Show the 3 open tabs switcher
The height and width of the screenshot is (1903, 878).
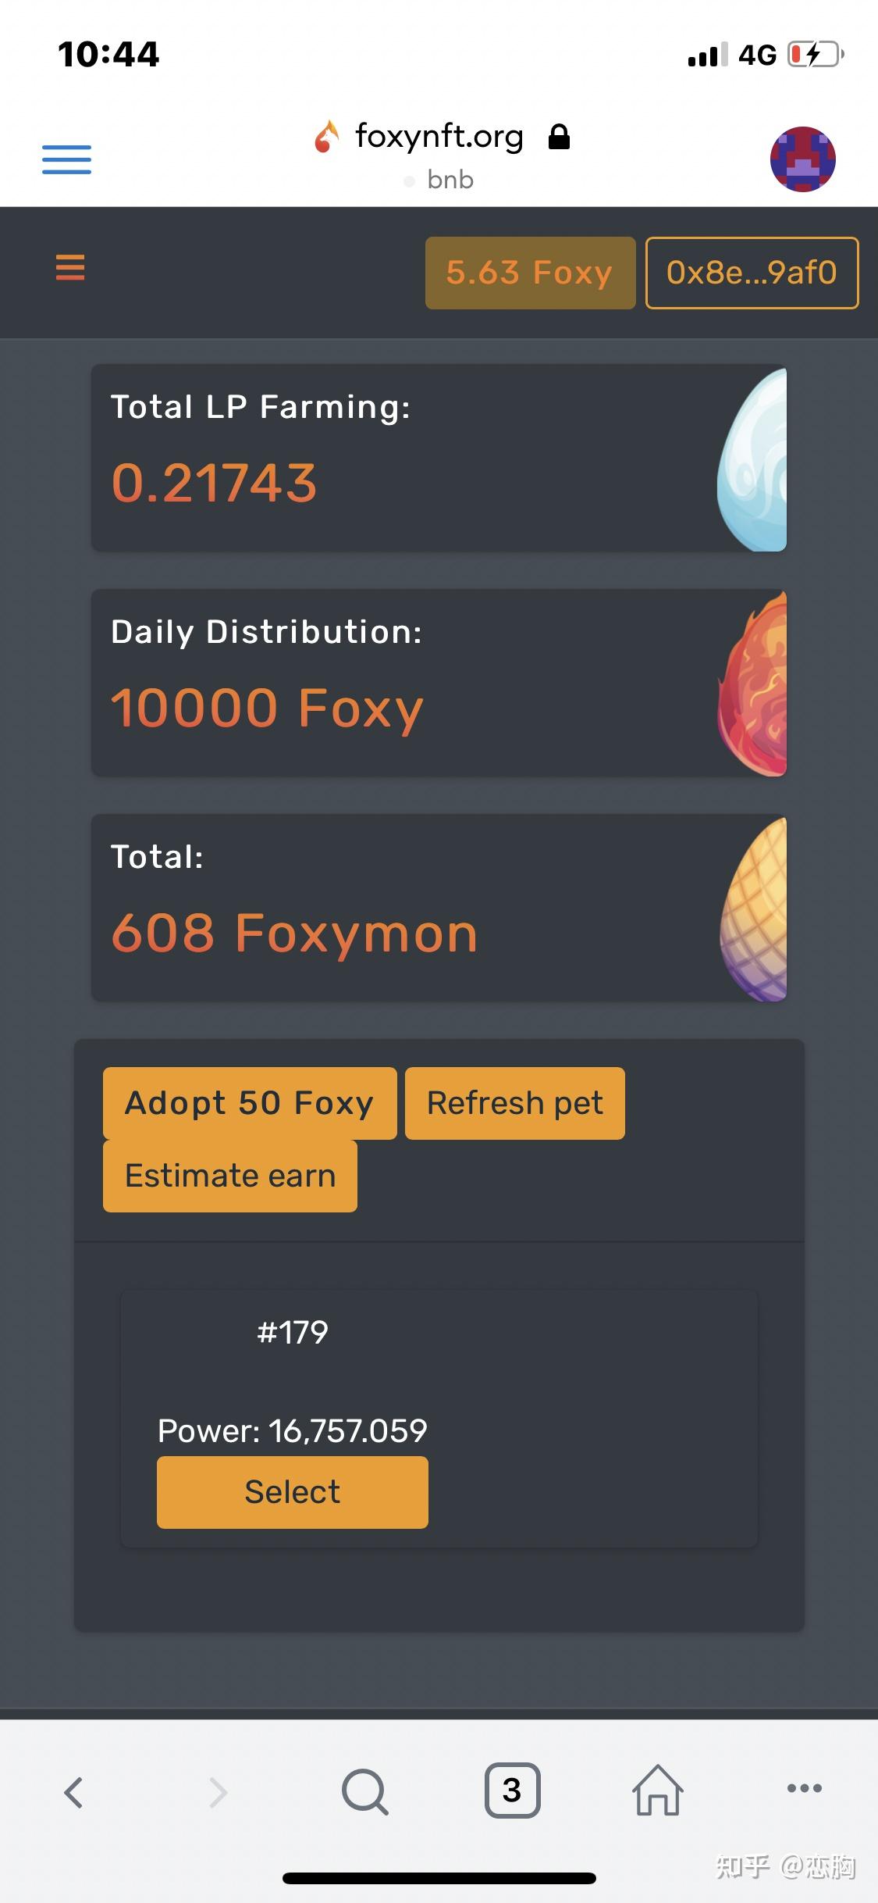(512, 1791)
